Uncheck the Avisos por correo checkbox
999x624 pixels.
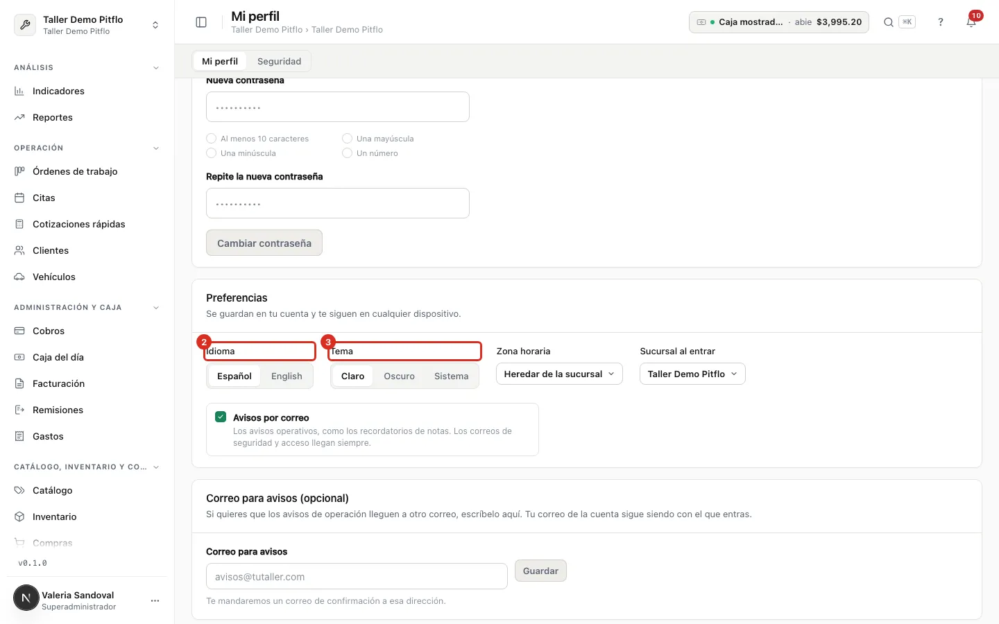click(221, 417)
